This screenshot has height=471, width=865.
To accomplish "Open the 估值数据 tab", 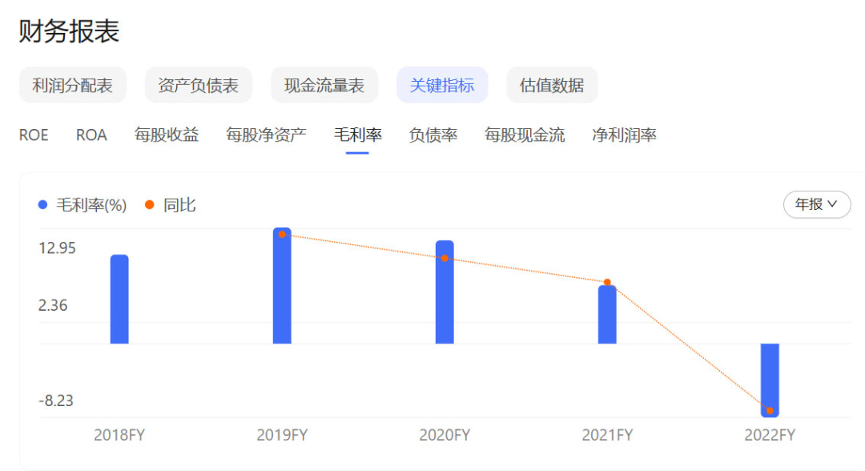I will click(x=552, y=85).
